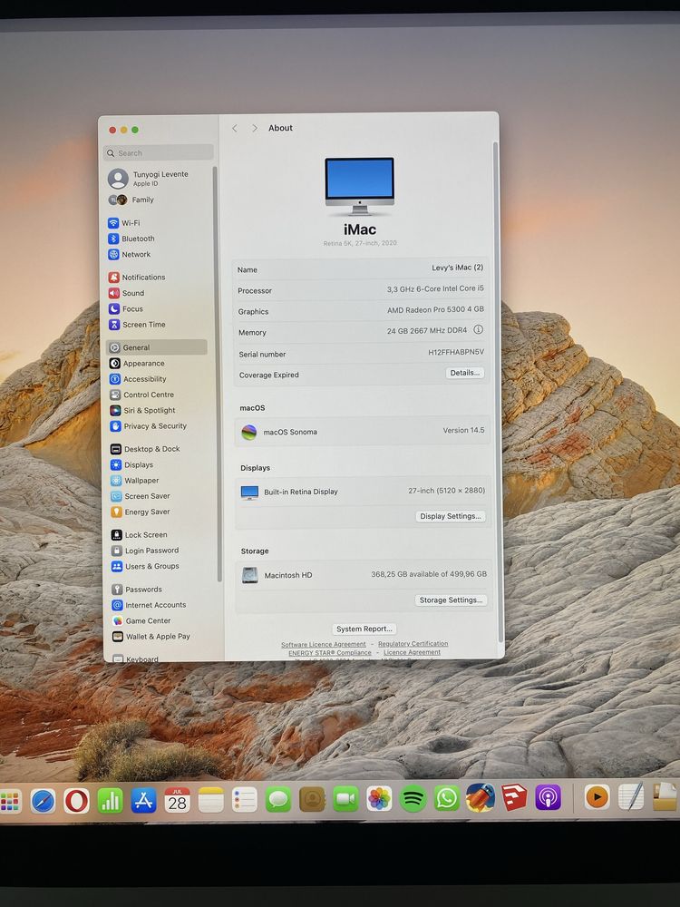Click the System Report… button
Screen dimensions: 680x907
pos(364,629)
